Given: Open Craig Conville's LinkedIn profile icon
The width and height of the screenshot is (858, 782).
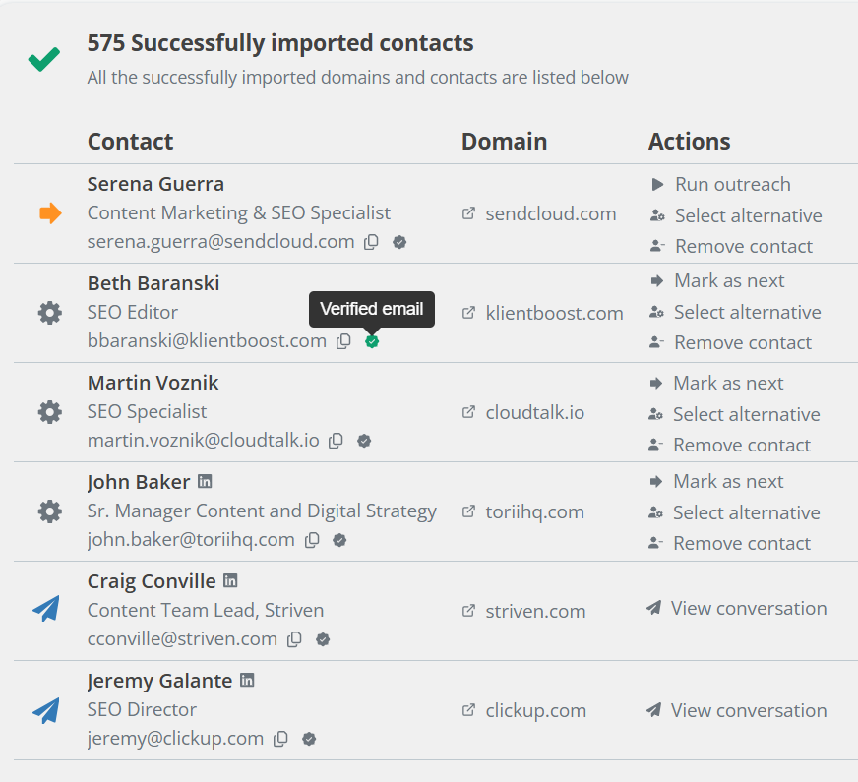Looking at the screenshot, I should pyautogui.click(x=230, y=581).
